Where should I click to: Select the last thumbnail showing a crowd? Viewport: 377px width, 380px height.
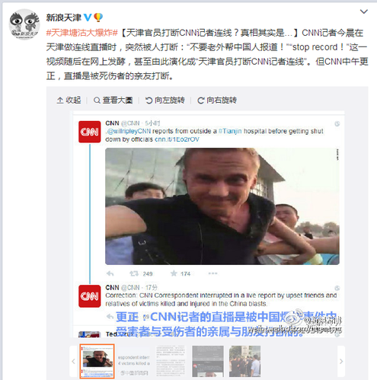click(244, 361)
